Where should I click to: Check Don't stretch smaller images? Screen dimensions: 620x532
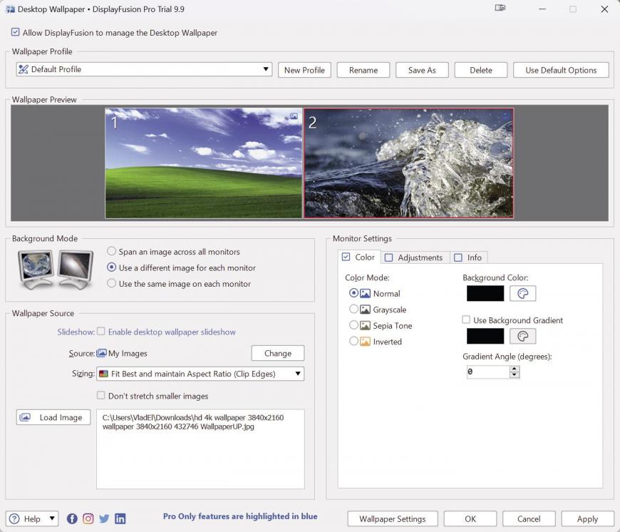click(x=101, y=395)
